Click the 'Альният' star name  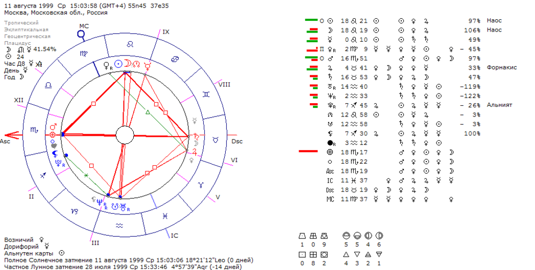pos(499,105)
